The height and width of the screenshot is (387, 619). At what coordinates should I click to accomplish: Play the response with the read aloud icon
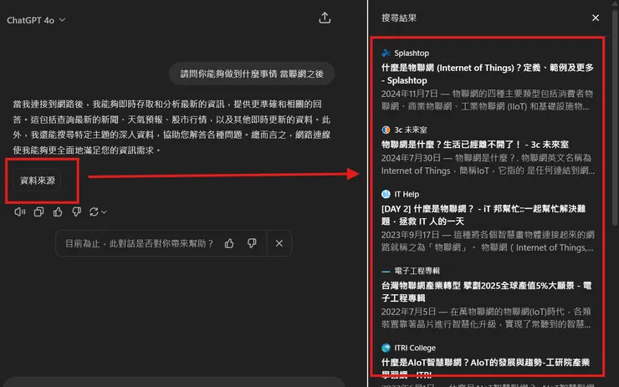(x=20, y=211)
